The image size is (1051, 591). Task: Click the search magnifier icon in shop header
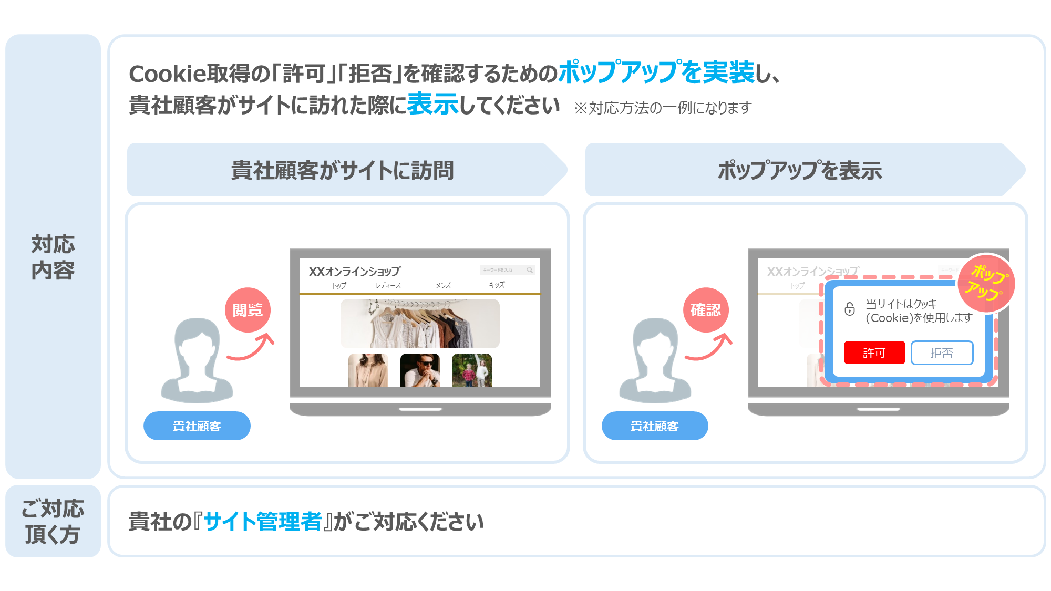coord(530,270)
